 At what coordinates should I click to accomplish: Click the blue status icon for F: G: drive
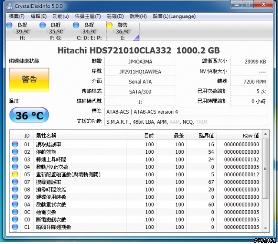tap(43, 25)
